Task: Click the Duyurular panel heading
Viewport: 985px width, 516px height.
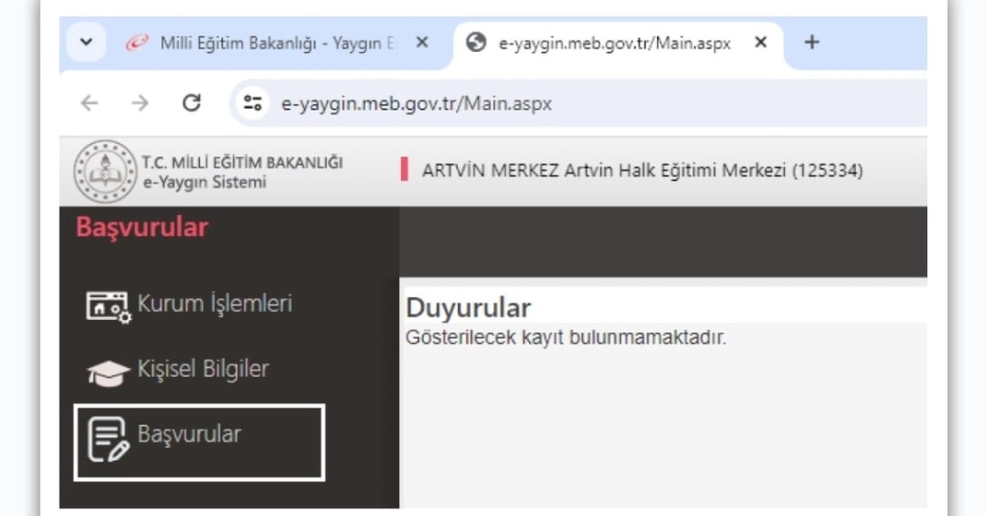Action: click(468, 308)
